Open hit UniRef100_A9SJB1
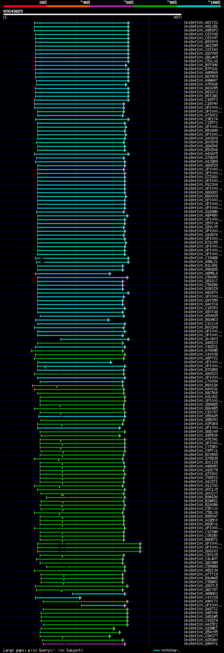Screen dimensions: 224x653 coord(201,26)
